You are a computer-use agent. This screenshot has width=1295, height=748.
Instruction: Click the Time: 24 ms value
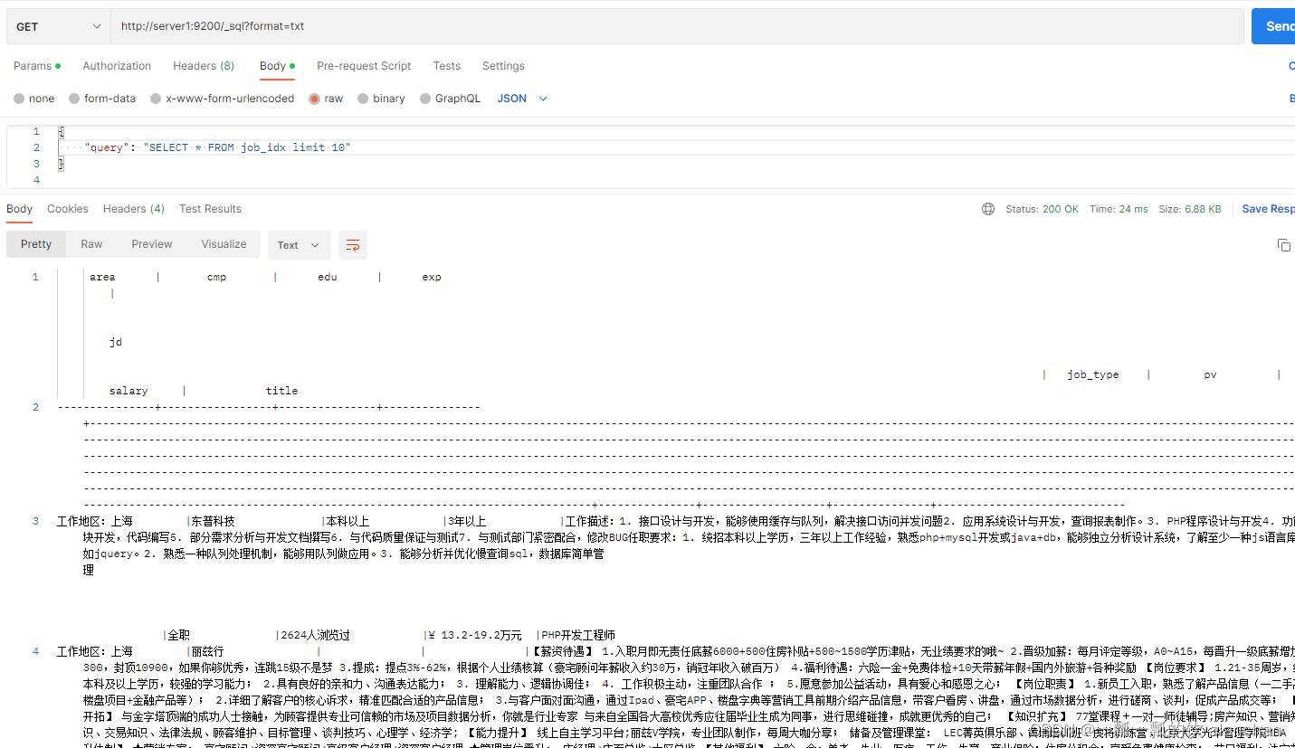(1119, 209)
